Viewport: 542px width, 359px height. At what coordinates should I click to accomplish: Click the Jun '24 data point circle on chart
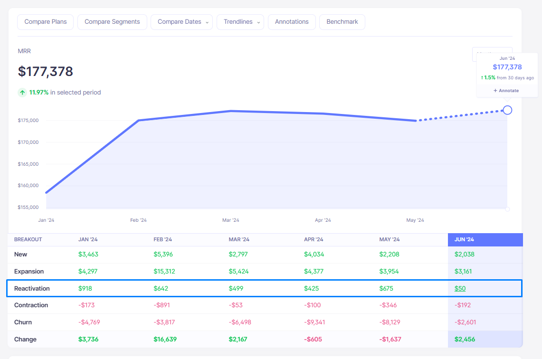coord(507,110)
